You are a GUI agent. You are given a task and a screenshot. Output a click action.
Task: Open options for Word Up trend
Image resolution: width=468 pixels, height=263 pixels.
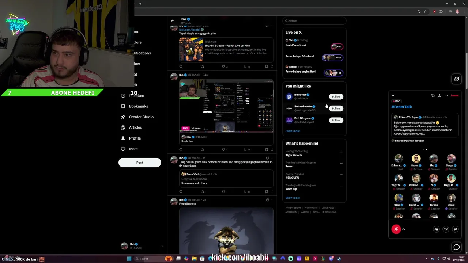coord(341,186)
